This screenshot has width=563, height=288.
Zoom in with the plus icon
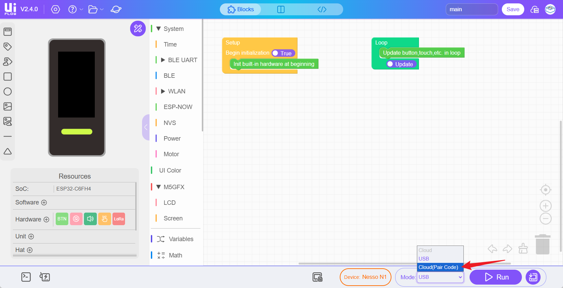546,206
